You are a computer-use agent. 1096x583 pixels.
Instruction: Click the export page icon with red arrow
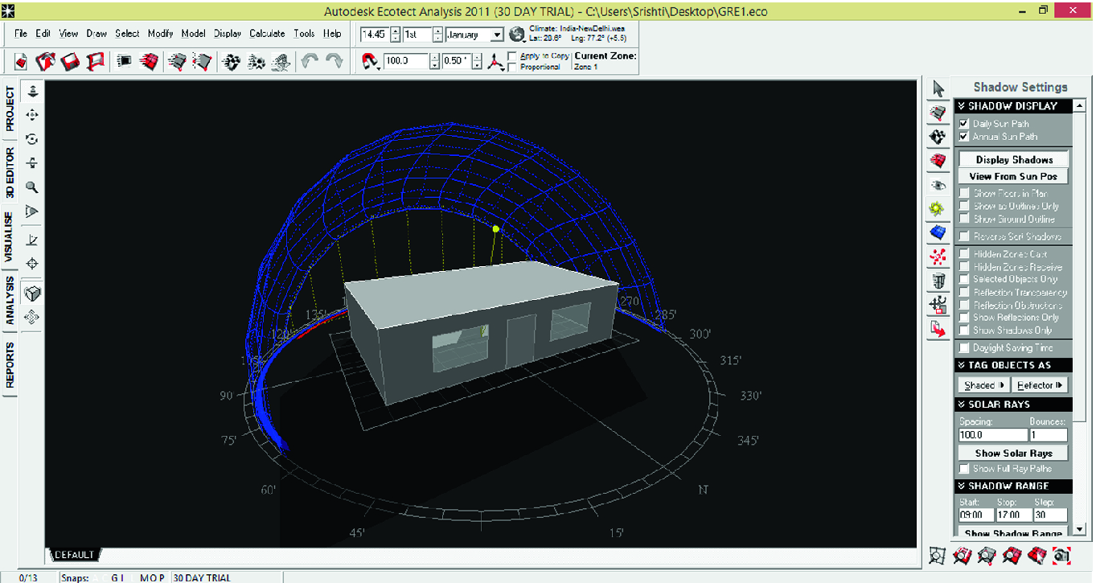pos(938,329)
